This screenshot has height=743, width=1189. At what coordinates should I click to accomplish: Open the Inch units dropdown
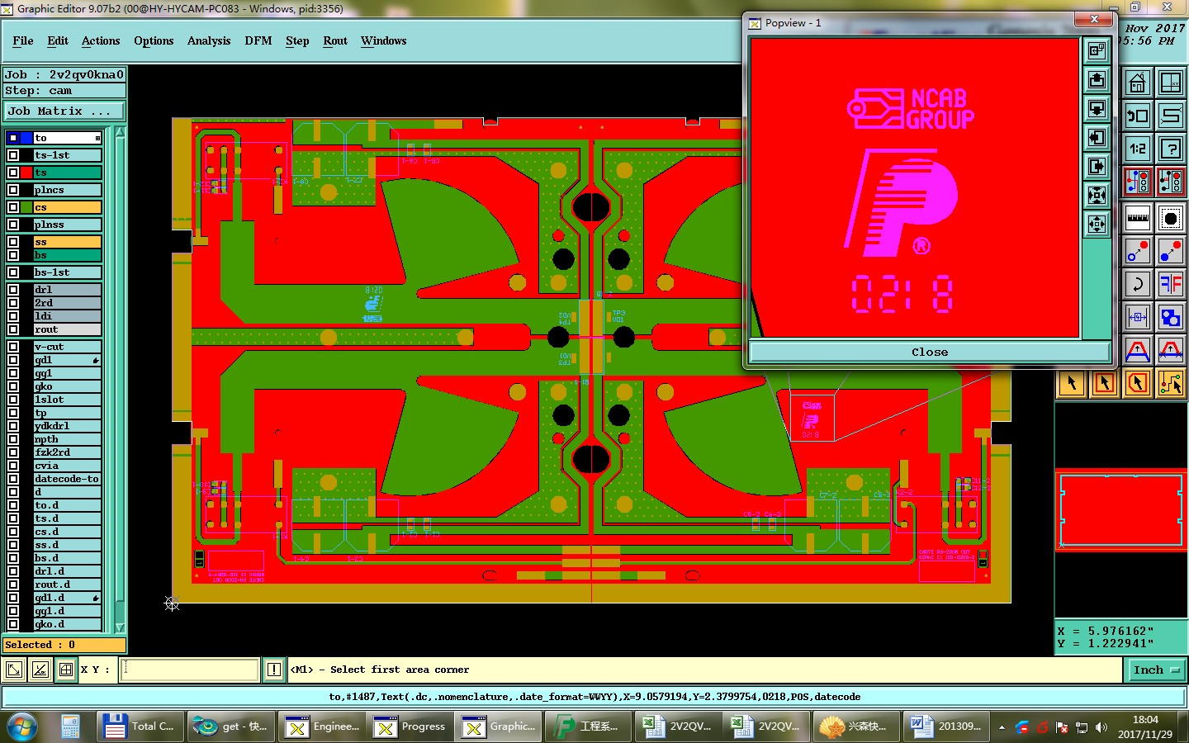(1156, 670)
